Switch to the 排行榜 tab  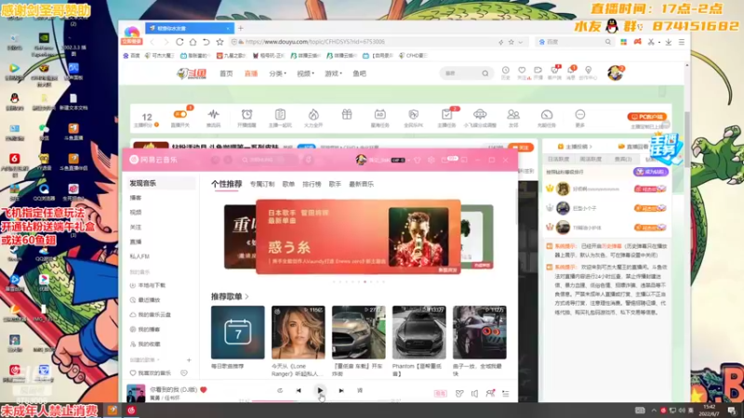312,184
